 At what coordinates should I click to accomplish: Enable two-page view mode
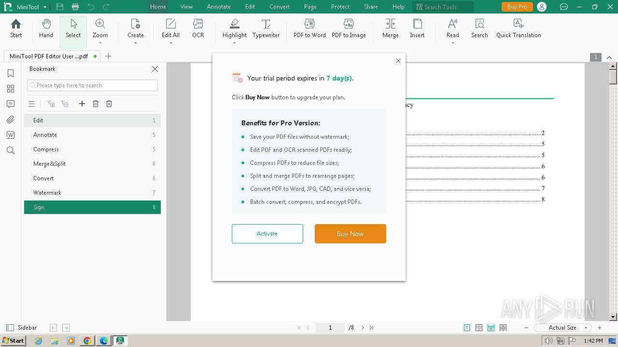coord(479,328)
